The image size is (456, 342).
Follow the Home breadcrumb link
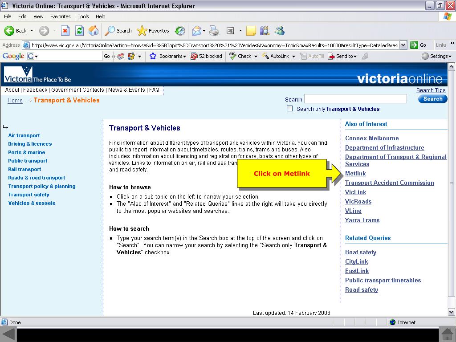(x=15, y=100)
